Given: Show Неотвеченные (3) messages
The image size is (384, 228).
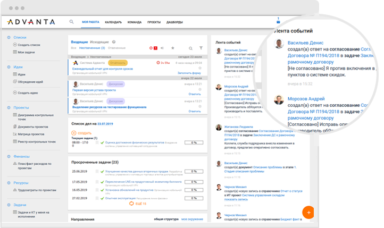Looking at the screenshot, I should (92, 48).
